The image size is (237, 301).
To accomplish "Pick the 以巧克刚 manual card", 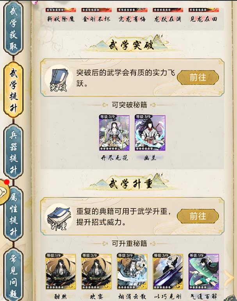I will click(168, 272).
